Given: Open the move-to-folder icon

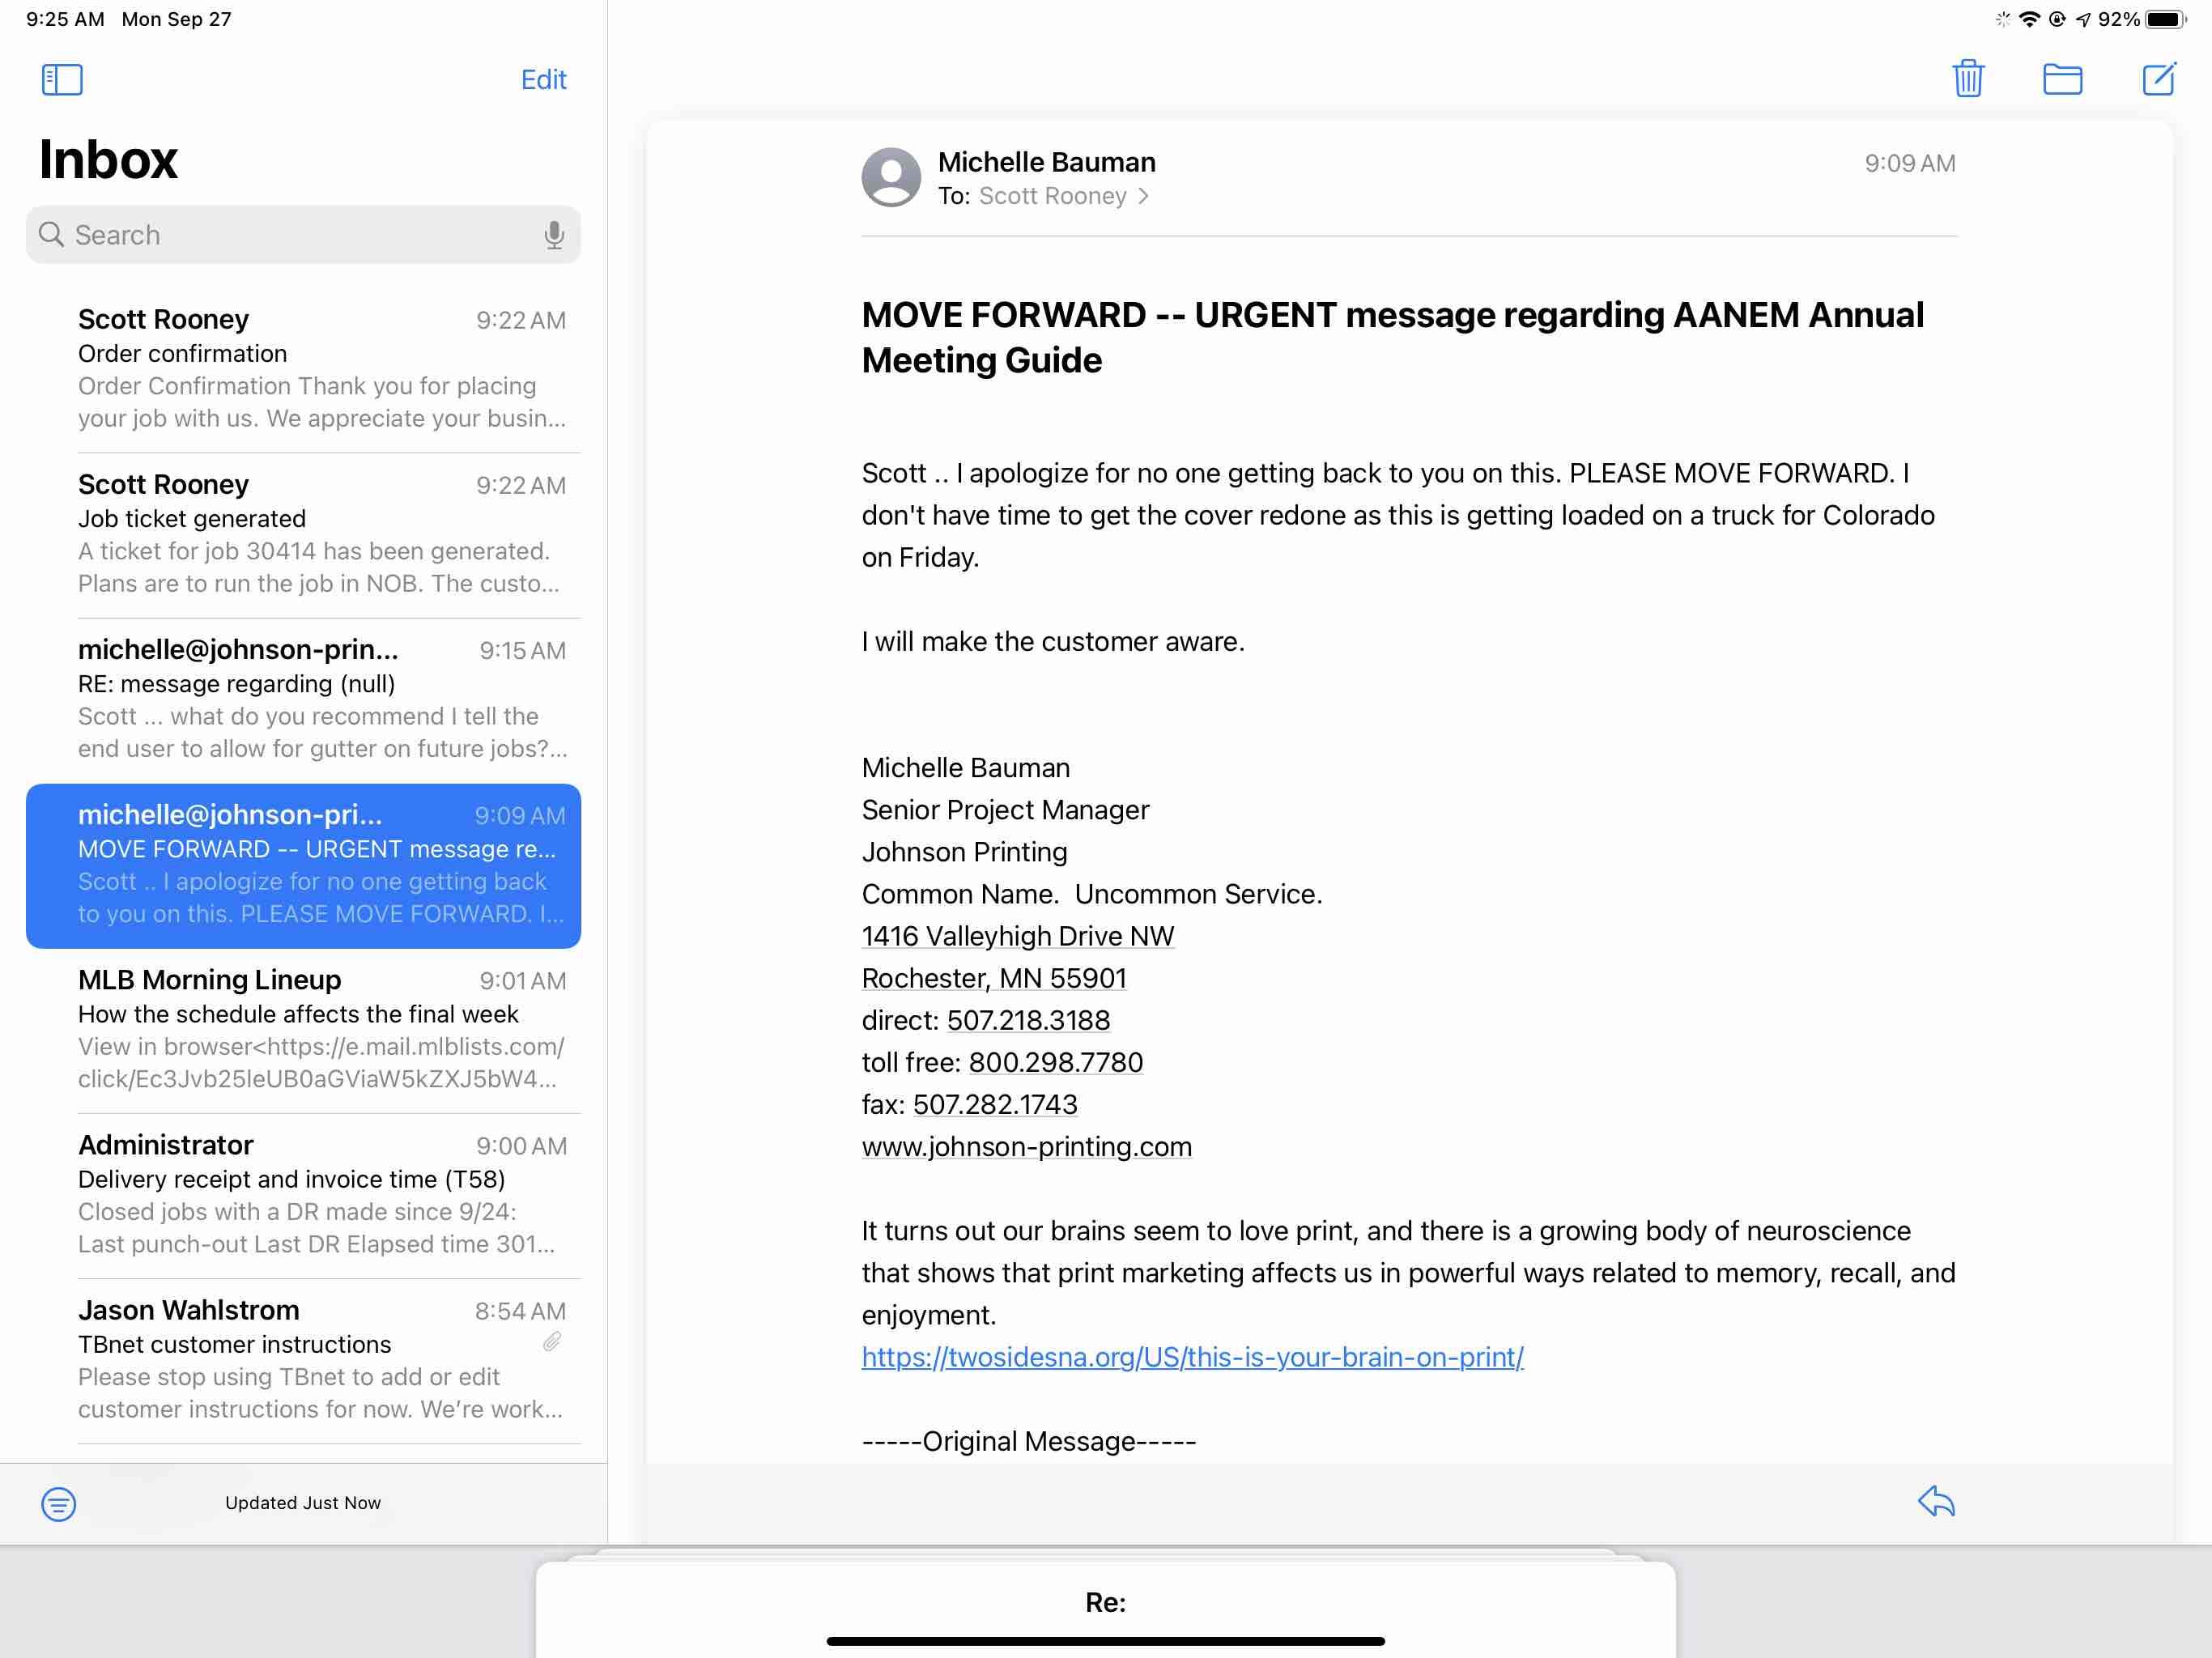Looking at the screenshot, I should (x=2062, y=79).
